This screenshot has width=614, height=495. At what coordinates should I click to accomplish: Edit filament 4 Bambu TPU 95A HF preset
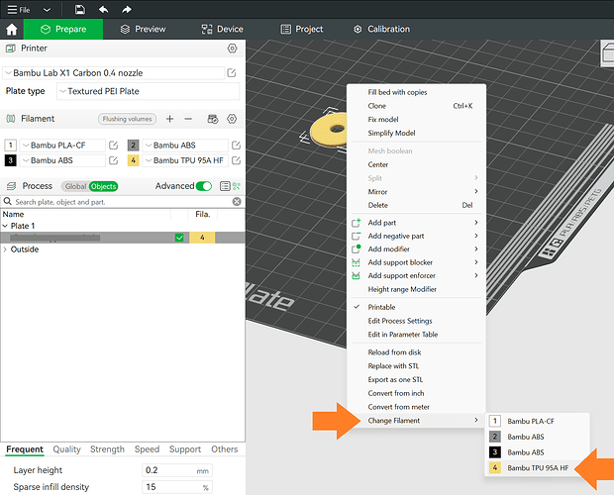click(236, 160)
